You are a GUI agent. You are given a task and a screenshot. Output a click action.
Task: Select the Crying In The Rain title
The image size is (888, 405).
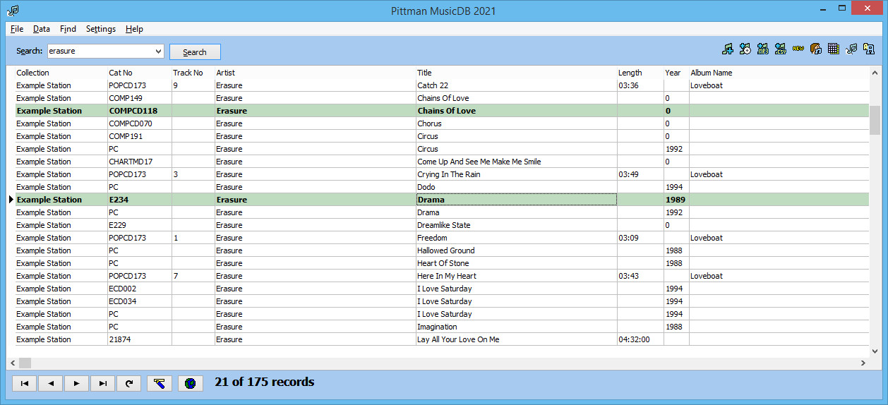516,174
